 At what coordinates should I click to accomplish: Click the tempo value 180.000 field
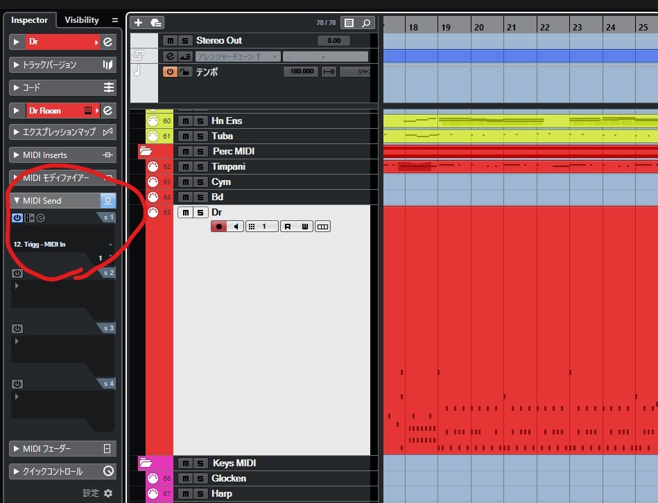pyautogui.click(x=300, y=71)
